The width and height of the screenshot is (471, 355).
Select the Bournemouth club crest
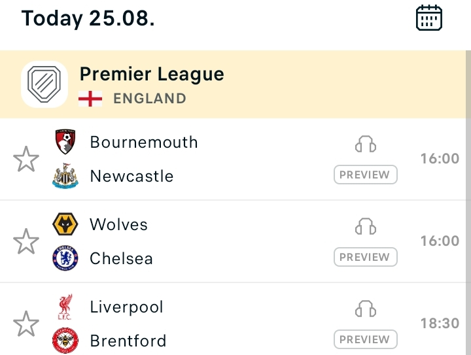coord(65,142)
